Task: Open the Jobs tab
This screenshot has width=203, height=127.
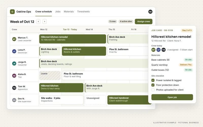Action: click(x=58, y=11)
